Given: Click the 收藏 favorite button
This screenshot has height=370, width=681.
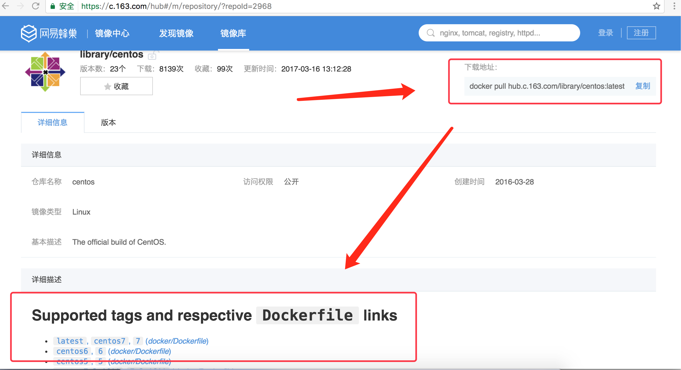Looking at the screenshot, I should click(x=116, y=86).
